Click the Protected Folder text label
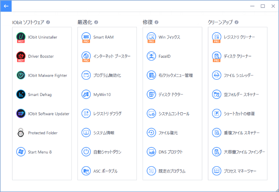This screenshot has height=192, width=279. [43, 133]
